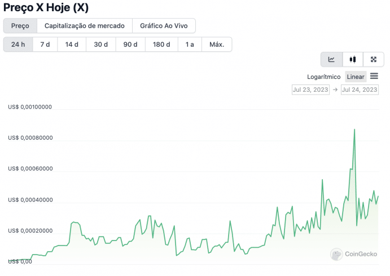Choose the 14 d time range
Screen dimensions: 390x276
(x=72, y=44)
